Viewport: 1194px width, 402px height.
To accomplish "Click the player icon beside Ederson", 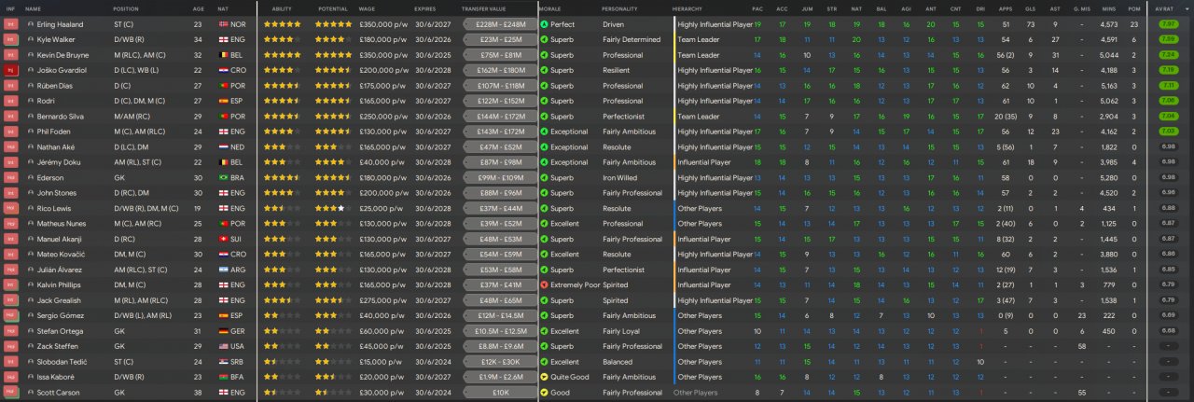I will click(30, 177).
